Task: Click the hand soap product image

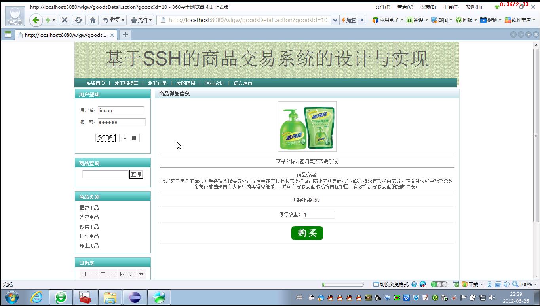Action: click(307, 127)
